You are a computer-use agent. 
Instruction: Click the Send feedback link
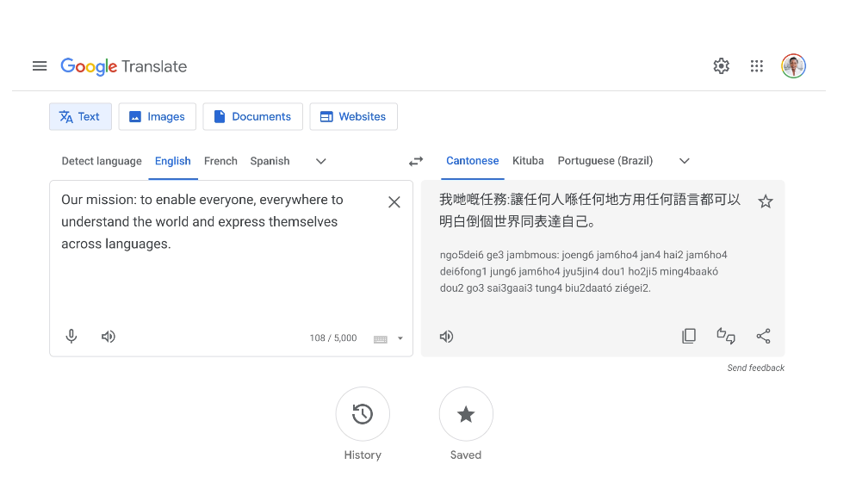755,368
